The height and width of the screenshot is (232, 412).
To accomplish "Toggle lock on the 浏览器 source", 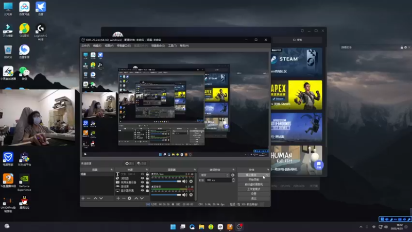I will click(x=147, y=178).
